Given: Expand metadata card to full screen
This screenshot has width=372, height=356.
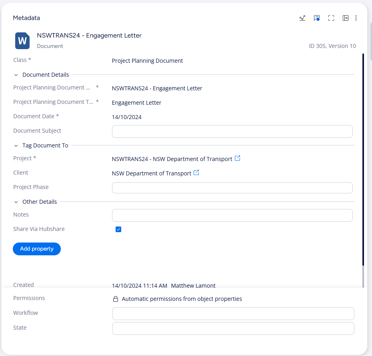Looking at the screenshot, I should coord(331,18).
